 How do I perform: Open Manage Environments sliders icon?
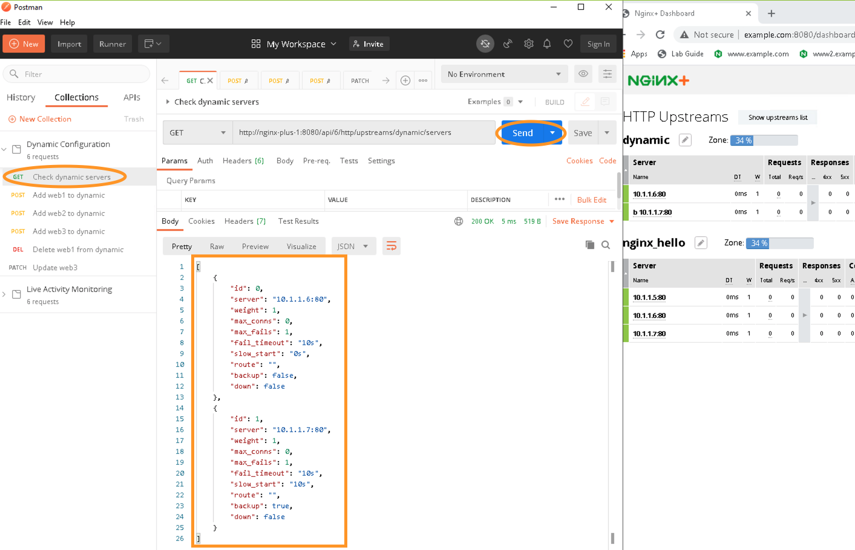pyautogui.click(x=607, y=74)
